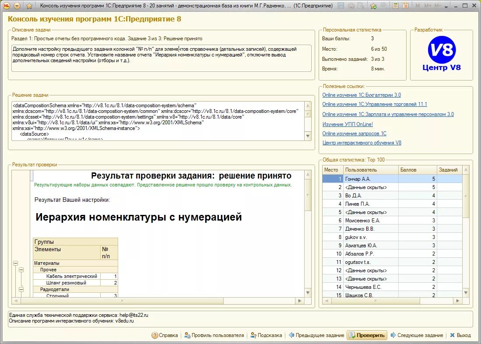Click the 1C application logo icon

pyautogui.click(x=6, y=6)
